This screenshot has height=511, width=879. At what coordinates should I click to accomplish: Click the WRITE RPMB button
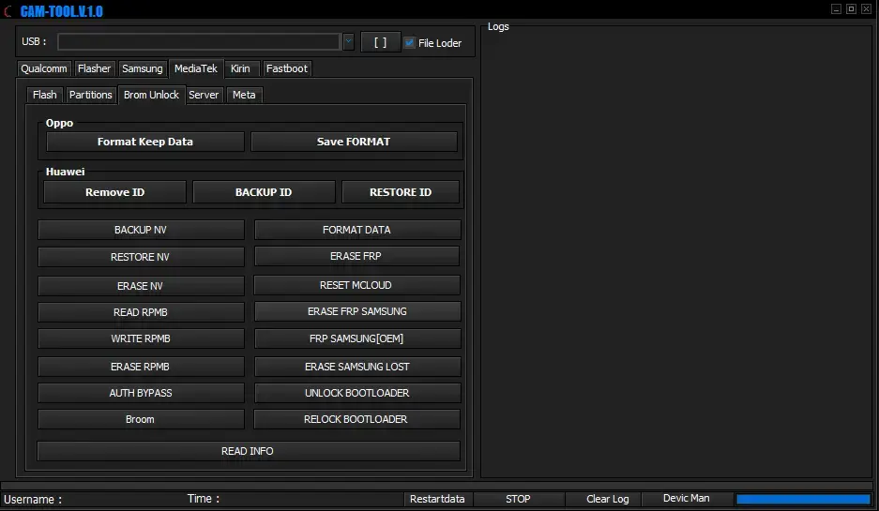point(141,338)
